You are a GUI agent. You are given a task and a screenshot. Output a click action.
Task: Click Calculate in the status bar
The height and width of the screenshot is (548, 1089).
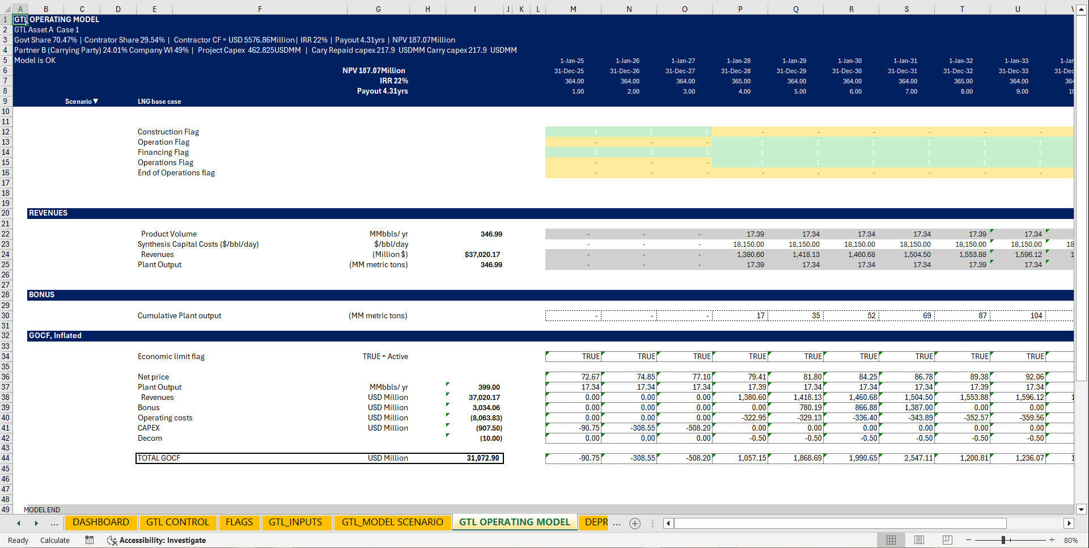[x=54, y=540]
